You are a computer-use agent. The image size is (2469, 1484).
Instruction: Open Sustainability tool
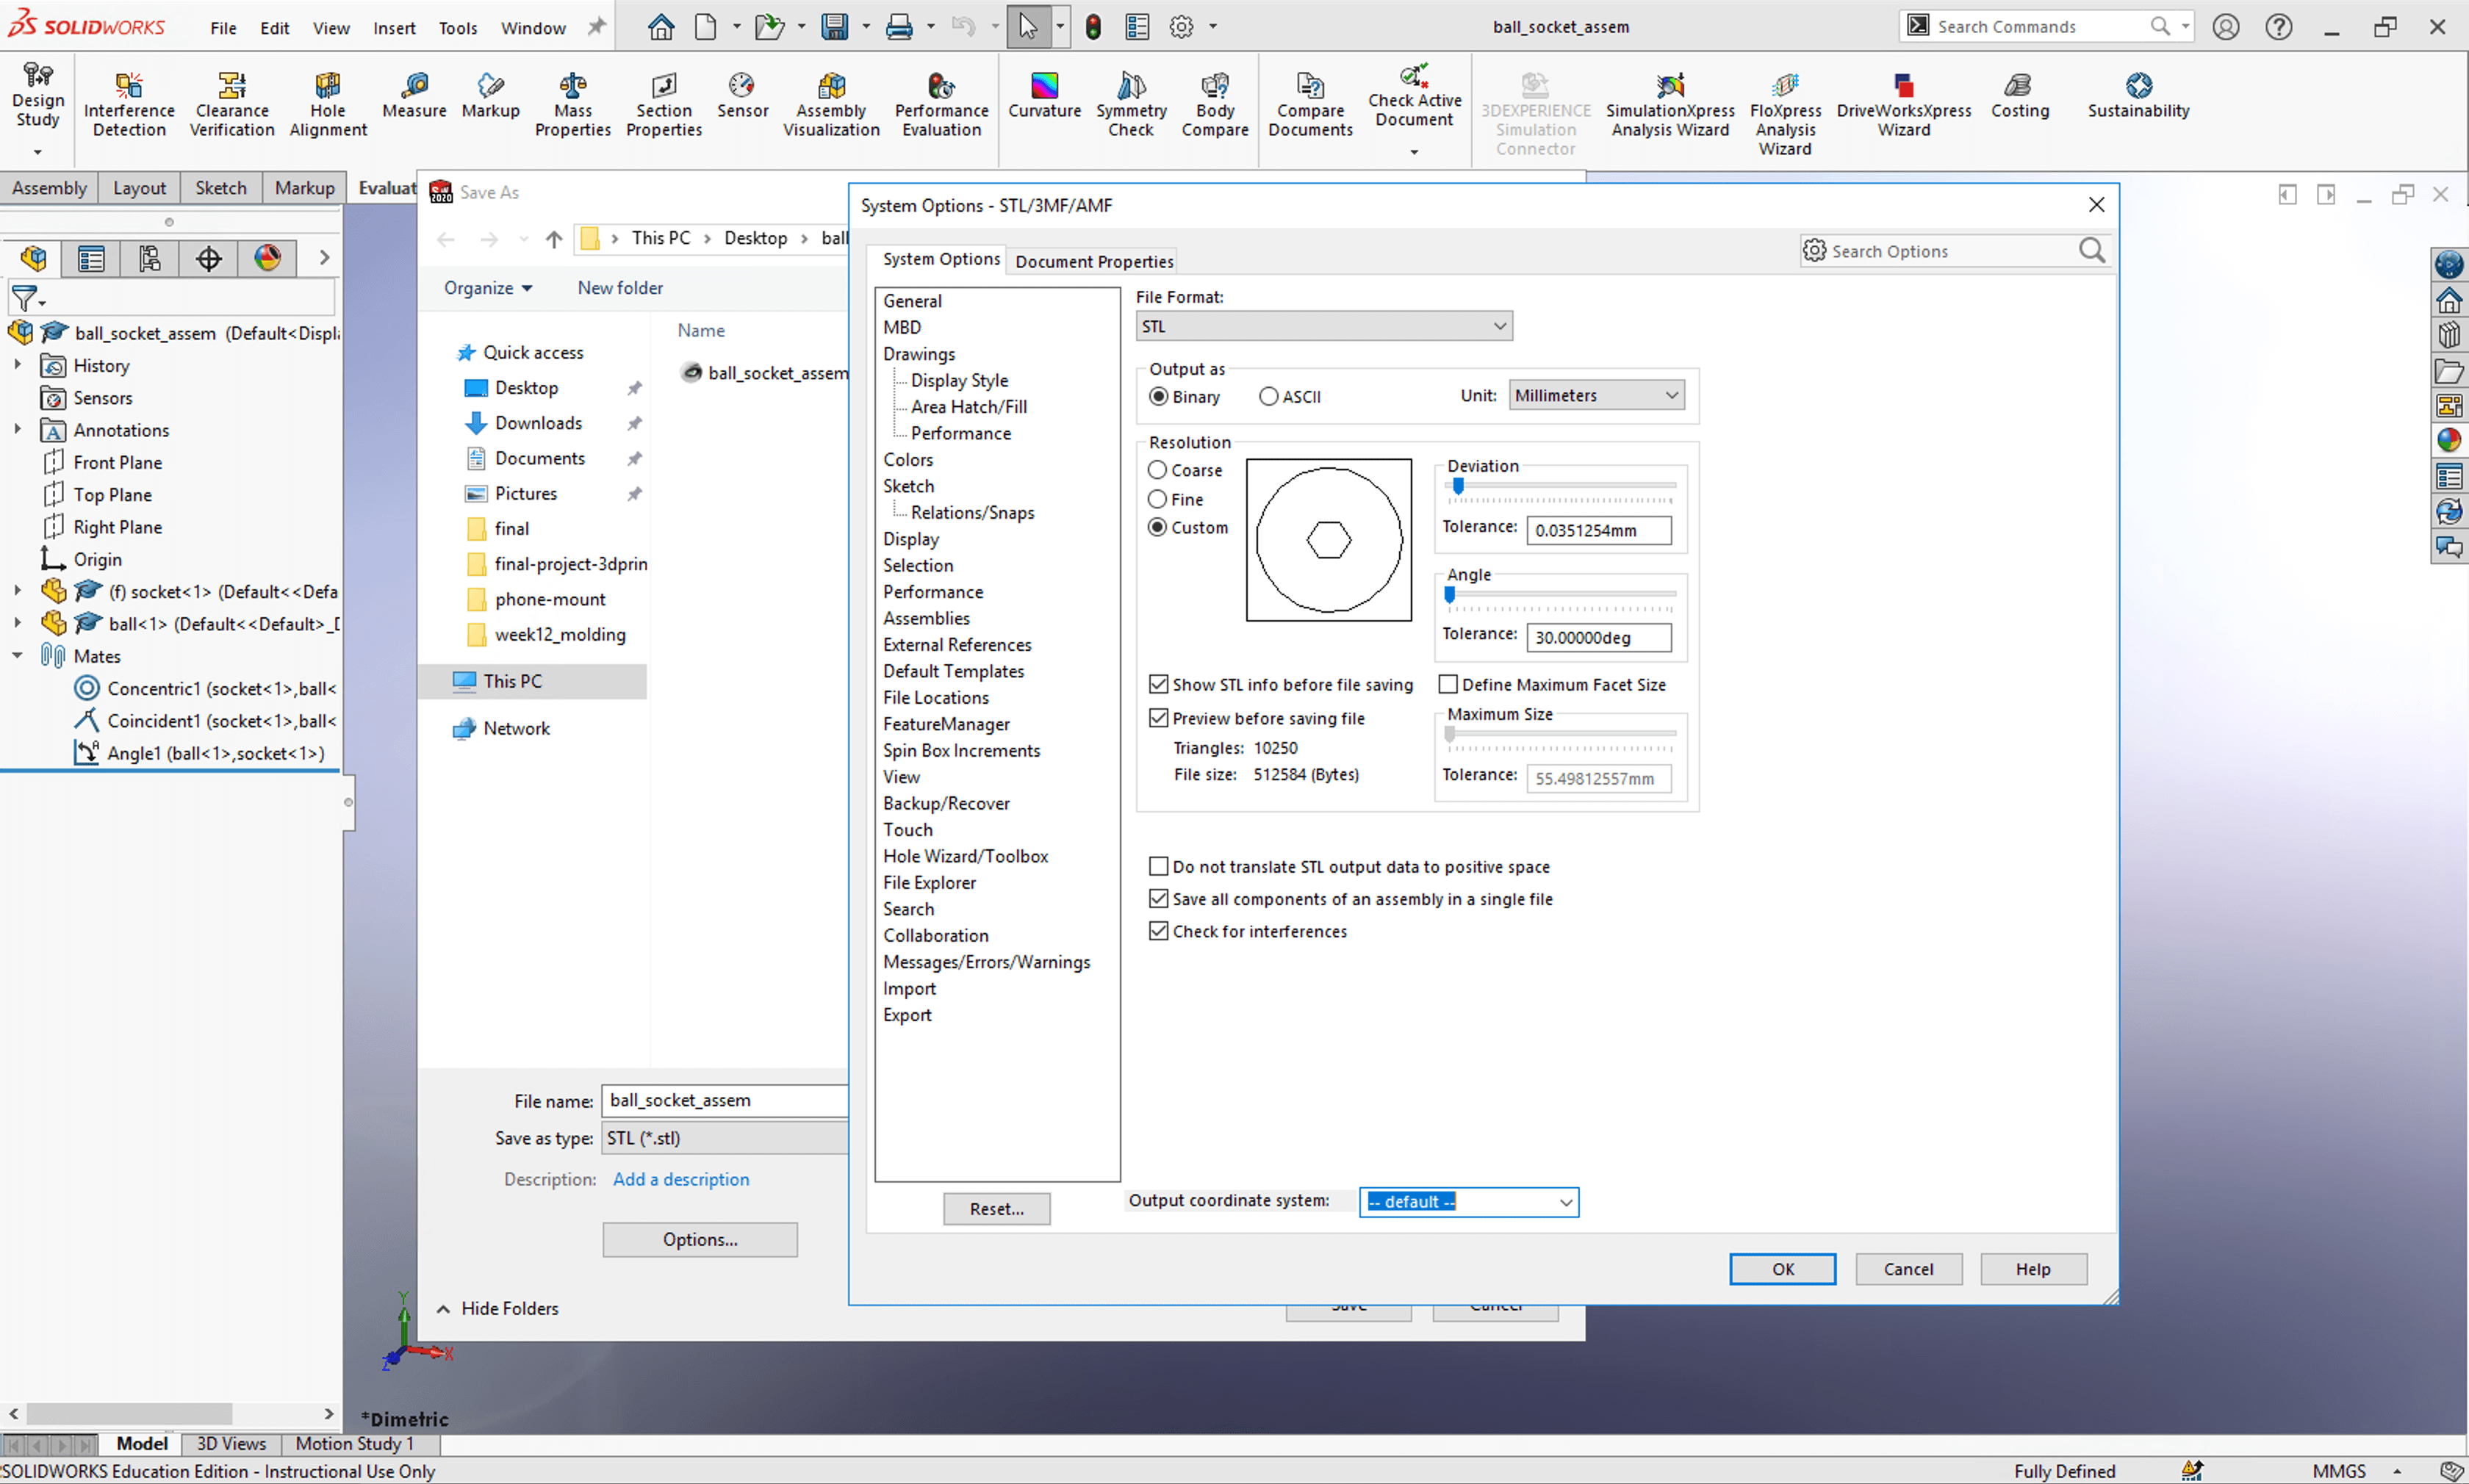click(x=2138, y=95)
